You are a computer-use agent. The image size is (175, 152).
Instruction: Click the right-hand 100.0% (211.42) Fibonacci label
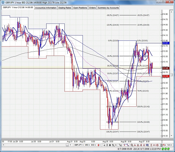tap(143, 106)
